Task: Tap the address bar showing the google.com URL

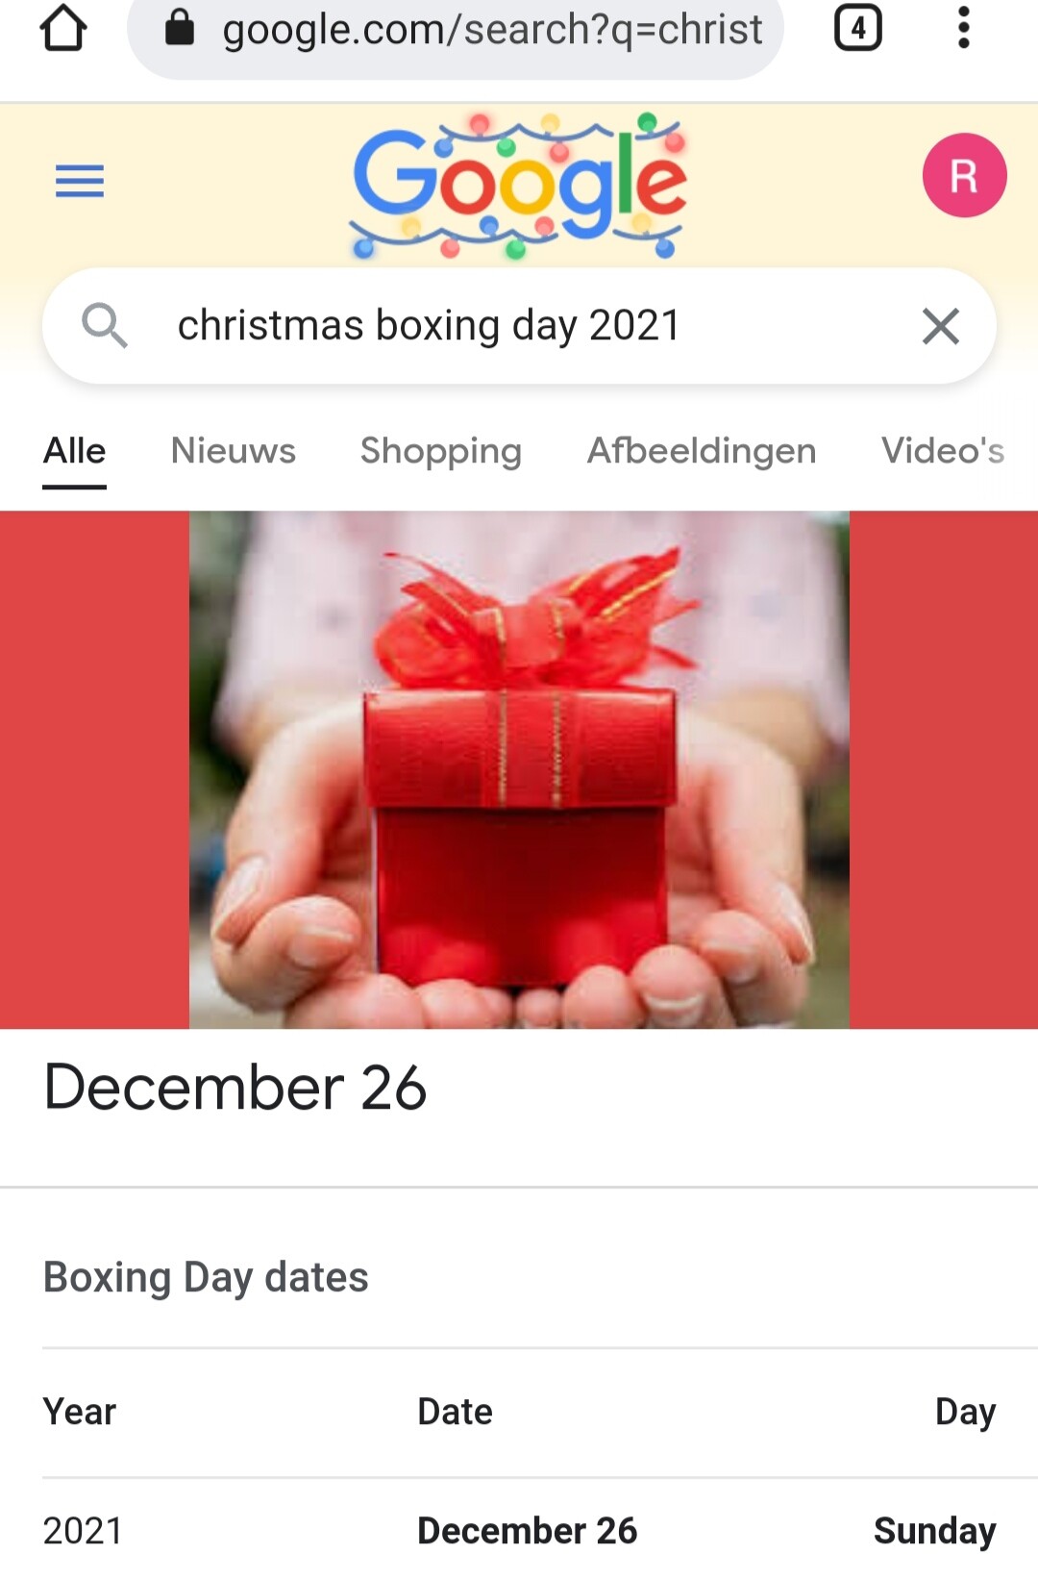Action: 456,31
